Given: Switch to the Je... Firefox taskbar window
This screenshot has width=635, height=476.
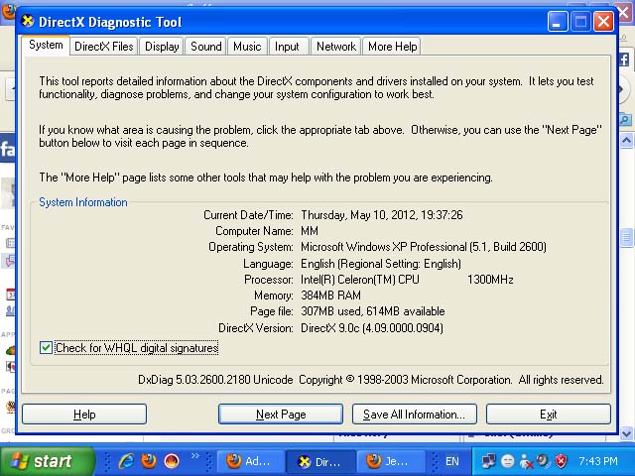Looking at the screenshot, I should click(x=391, y=461).
